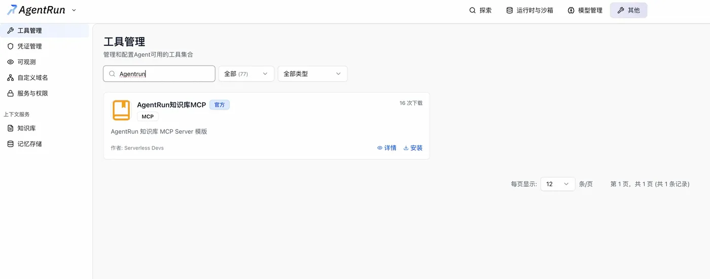Open 运行时与沙箱 in the top navigation
Image resolution: width=710 pixels, height=279 pixels.
[529, 10]
